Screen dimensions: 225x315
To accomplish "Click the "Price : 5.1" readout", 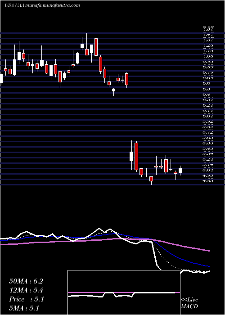I will pyautogui.click(x=26, y=299).
